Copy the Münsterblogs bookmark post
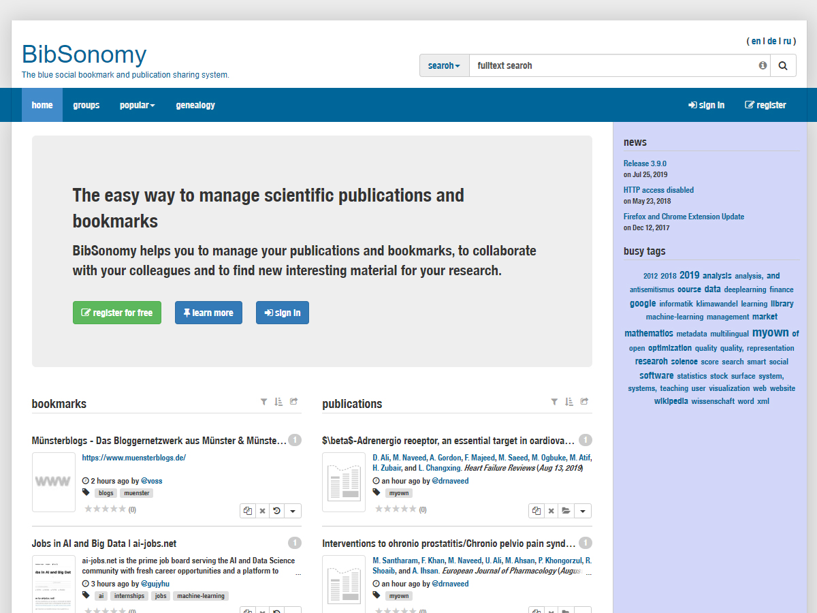This screenshot has height=613, width=817. (248, 511)
